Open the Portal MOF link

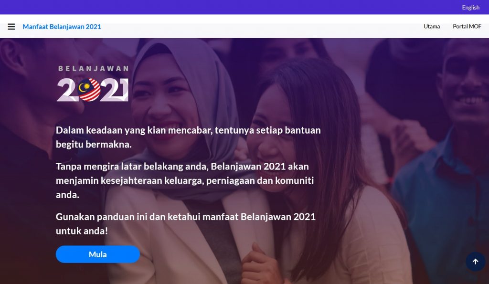467,27
